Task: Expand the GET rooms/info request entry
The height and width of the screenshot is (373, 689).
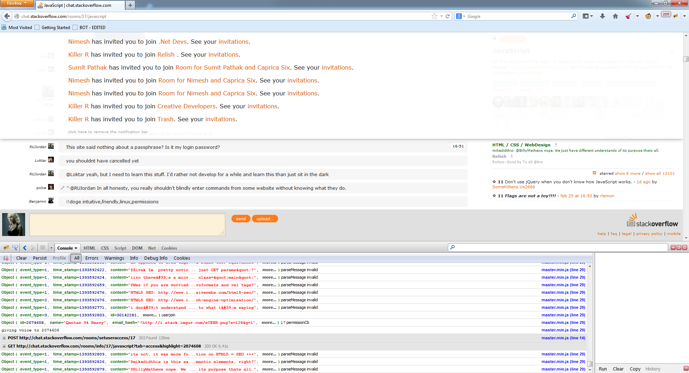Action: [x=4, y=346]
